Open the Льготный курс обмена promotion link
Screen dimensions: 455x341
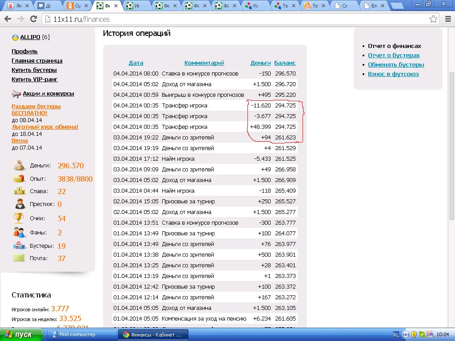pyautogui.click(x=45, y=127)
